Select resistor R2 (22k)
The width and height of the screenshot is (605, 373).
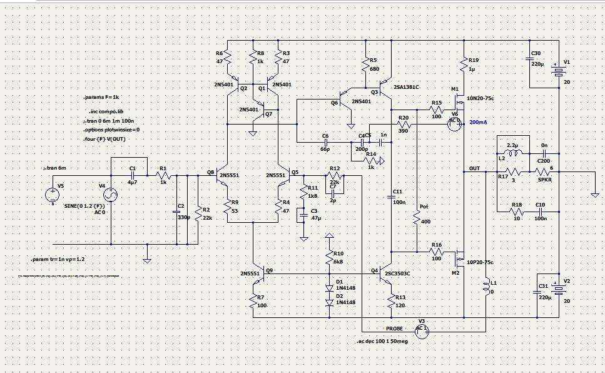(198, 213)
